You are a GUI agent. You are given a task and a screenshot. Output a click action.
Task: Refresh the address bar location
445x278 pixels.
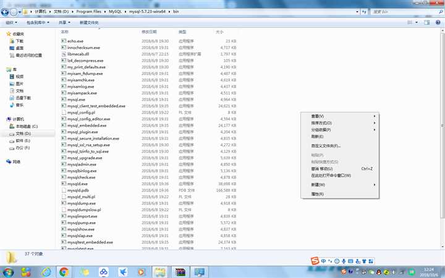click(x=365, y=12)
